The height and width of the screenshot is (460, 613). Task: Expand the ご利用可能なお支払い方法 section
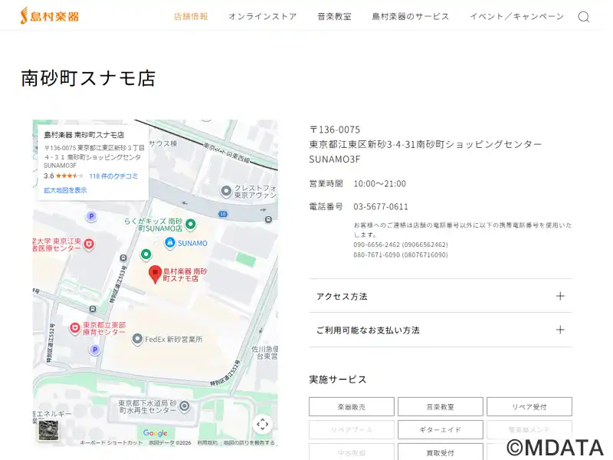tap(441, 330)
